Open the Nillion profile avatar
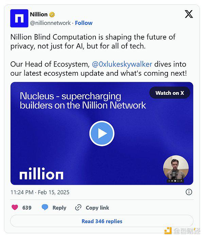Screen dimensions: 204x238 [19, 18]
